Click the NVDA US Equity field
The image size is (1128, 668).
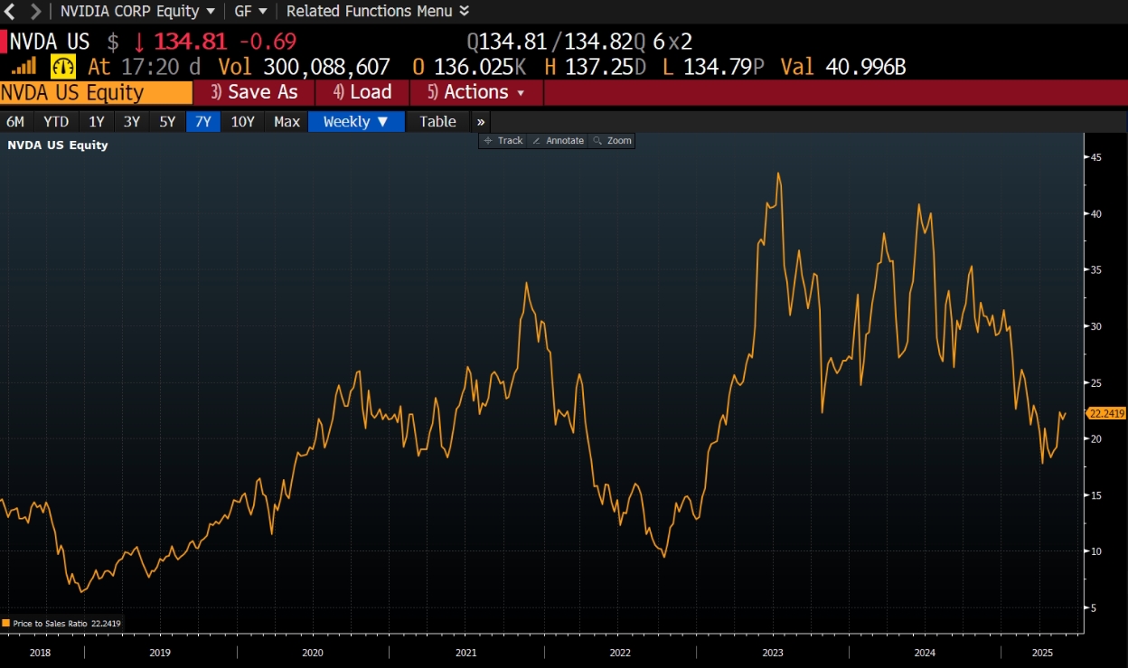[x=96, y=92]
